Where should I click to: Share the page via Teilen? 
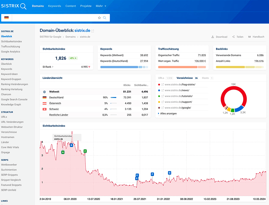click(x=238, y=37)
